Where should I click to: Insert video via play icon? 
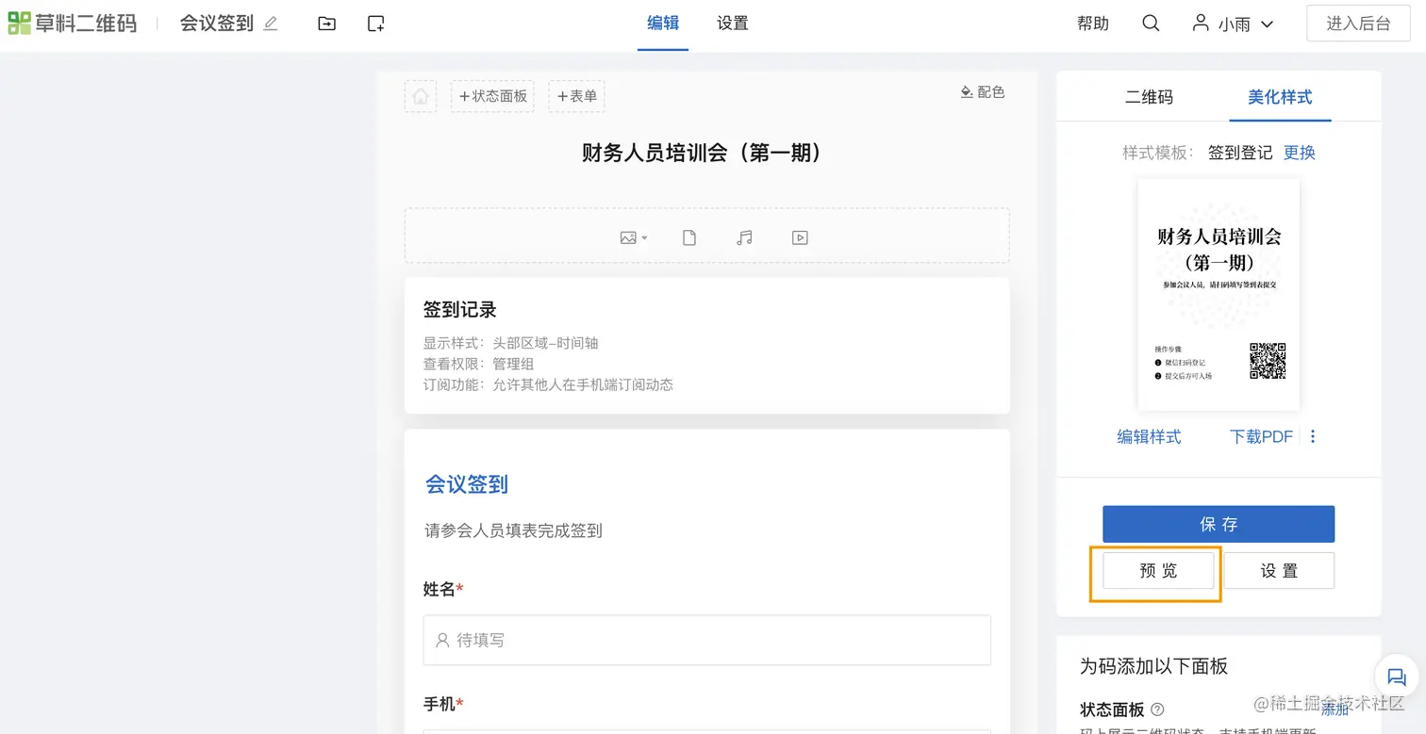800,237
